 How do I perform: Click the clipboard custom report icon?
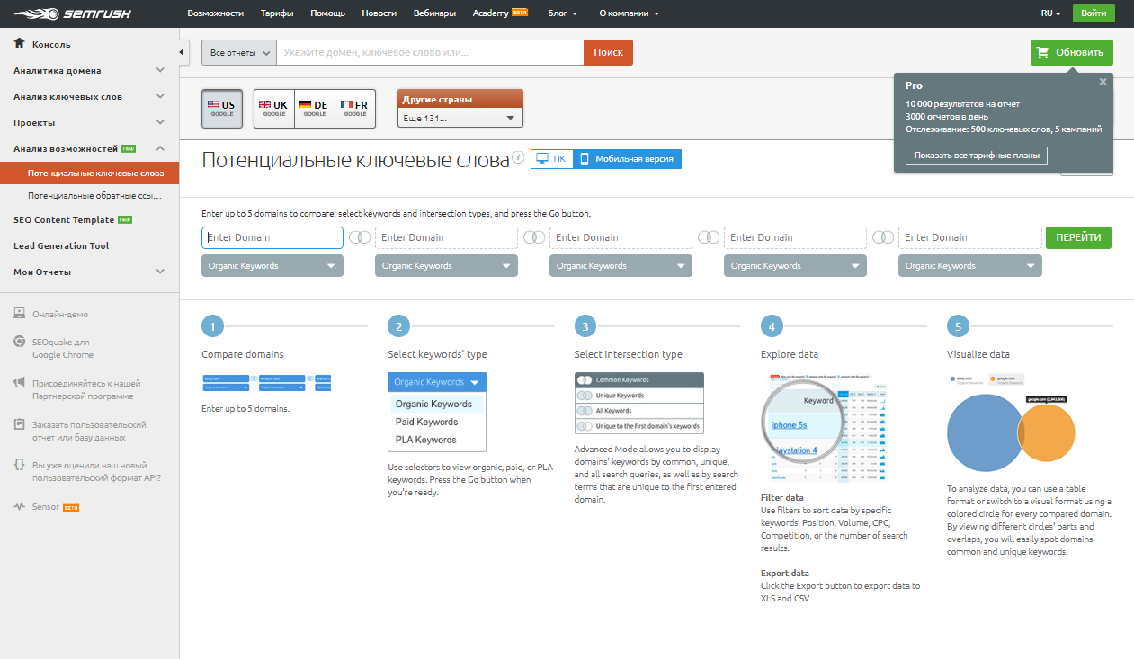click(20, 424)
